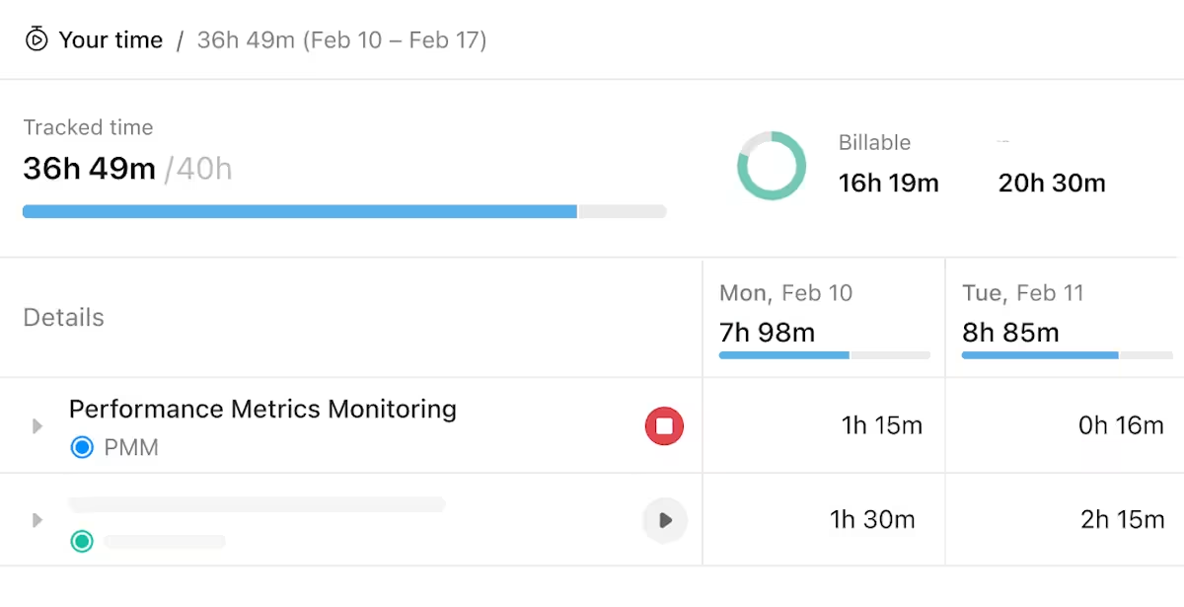Click the 1h 15m Monday time entry
Screen dimensions: 1184x607
pos(881,425)
